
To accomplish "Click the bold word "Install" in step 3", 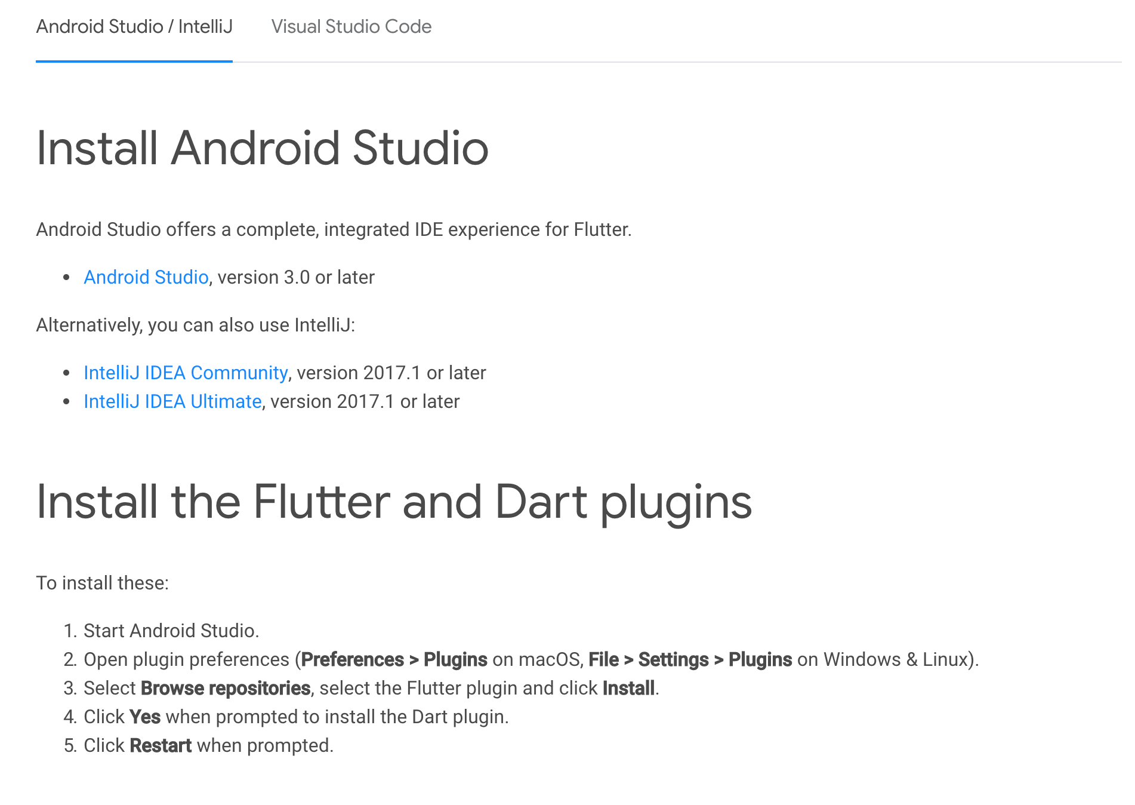I will click(x=628, y=688).
